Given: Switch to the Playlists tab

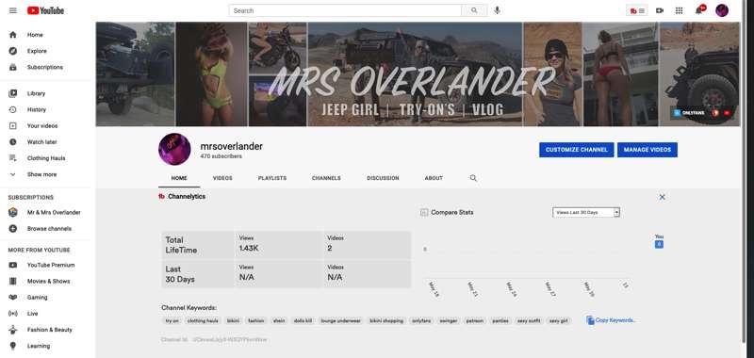Looking at the screenshot, I should 272,178.
